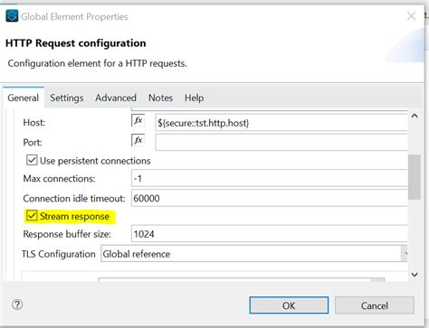The height and width of the screenshot is (328, 429).
Task: Click the fx expression icon beside Host
Action: [138, 121]
